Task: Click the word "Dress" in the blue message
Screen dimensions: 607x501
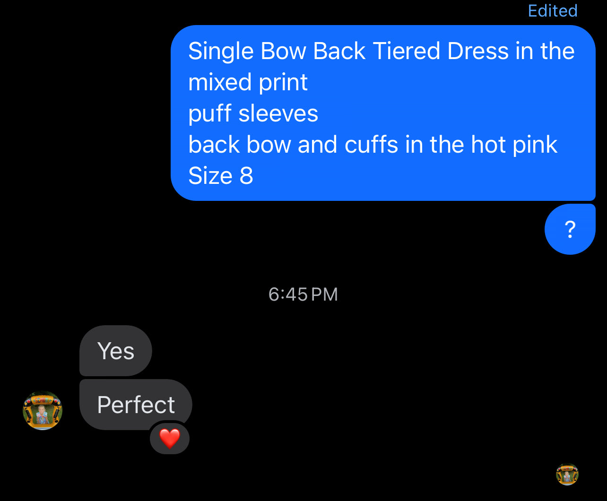Action: [478, 51]
